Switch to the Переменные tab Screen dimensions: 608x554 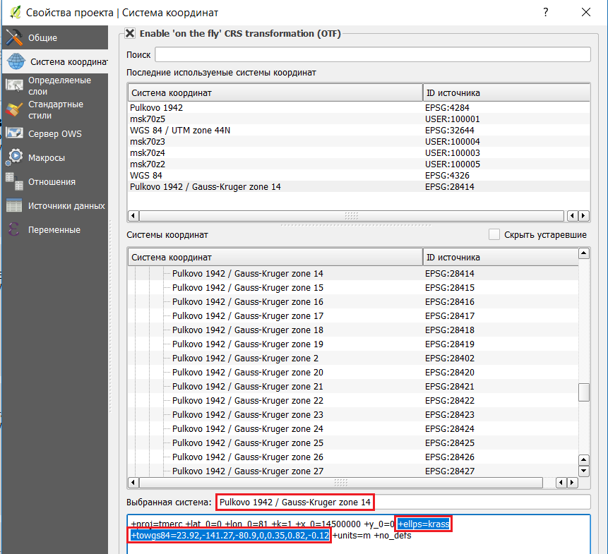coord(55,230)
